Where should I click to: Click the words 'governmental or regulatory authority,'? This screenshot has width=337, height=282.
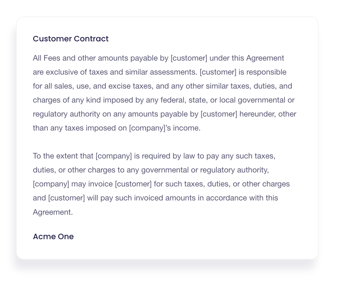click(205, 170)
